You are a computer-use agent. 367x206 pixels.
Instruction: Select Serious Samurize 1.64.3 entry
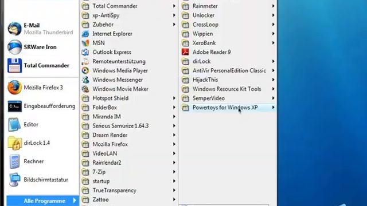point(129,126)
